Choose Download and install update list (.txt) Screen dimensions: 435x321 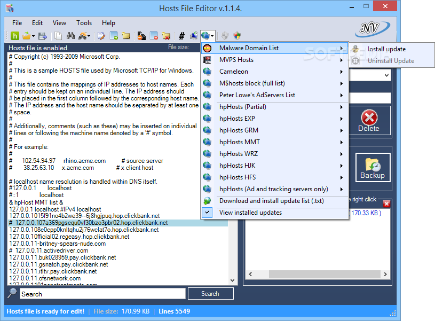pyautogui.click(x=274, y=201)
